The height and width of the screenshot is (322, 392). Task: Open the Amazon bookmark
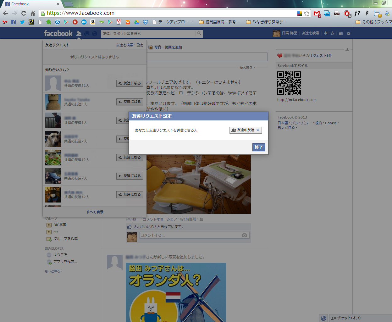point(92,22)
